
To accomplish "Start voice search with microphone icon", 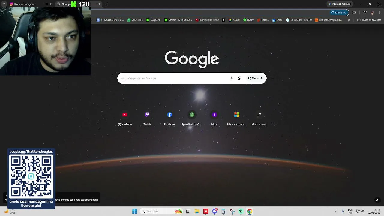I will coord(232,78).
